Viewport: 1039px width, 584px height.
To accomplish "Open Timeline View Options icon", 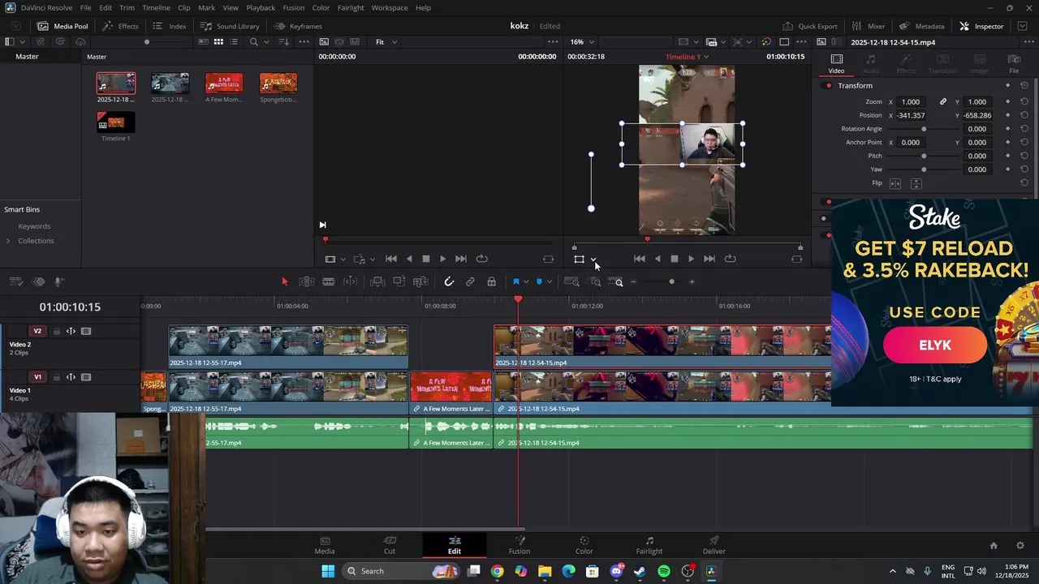I will [x=15, y=281].
